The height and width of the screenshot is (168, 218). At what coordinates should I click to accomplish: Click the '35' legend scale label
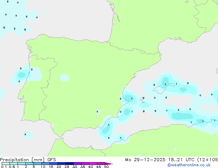click(83, 167)
